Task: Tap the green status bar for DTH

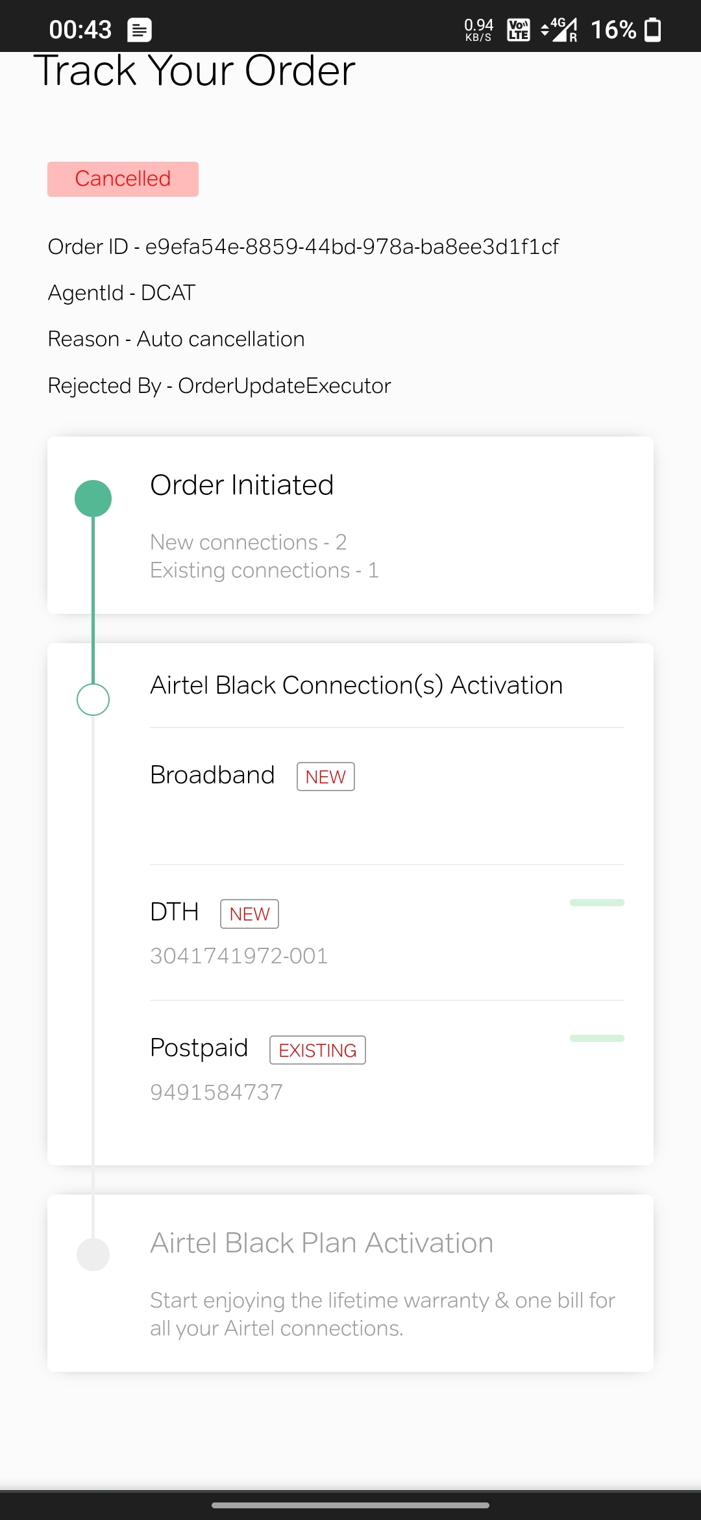Action: [596, 902]
